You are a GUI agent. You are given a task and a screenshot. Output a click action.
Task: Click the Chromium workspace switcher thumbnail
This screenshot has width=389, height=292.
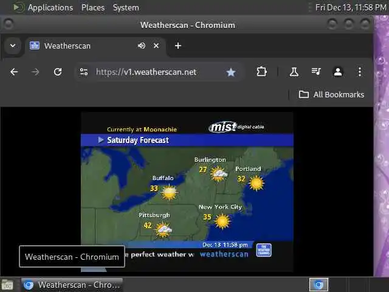tap(318, 285)
